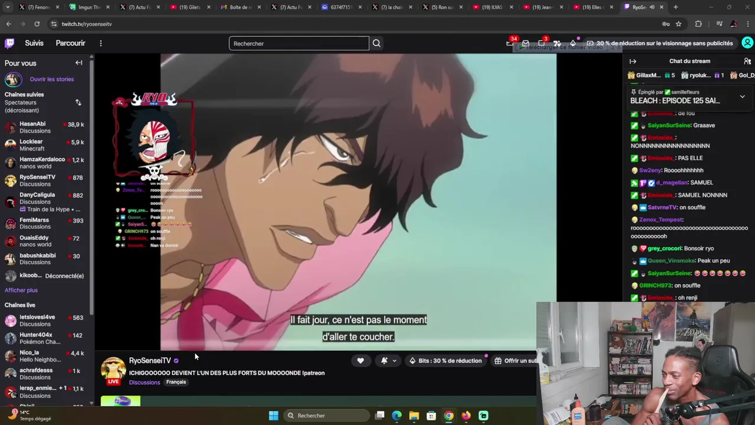This screenshot has width=755, height=425.
Task: Open RyoSenseiTV channel name link below video
Action: pos(150,361)
